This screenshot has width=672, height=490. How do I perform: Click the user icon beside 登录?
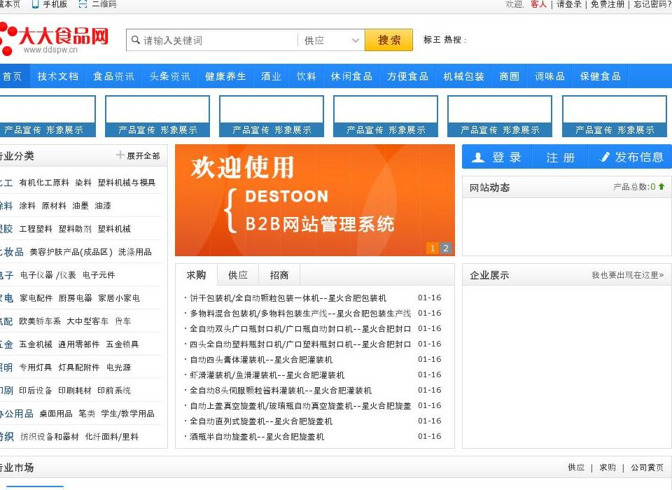click(x=478, y=157)
